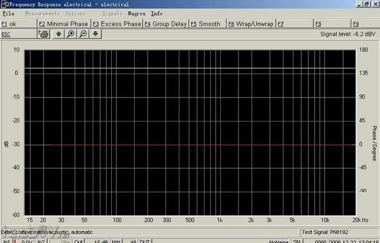This screenshot has width=380, height=243.
Task: Click the green up arrow icon
Action: (x=59, y=34)
